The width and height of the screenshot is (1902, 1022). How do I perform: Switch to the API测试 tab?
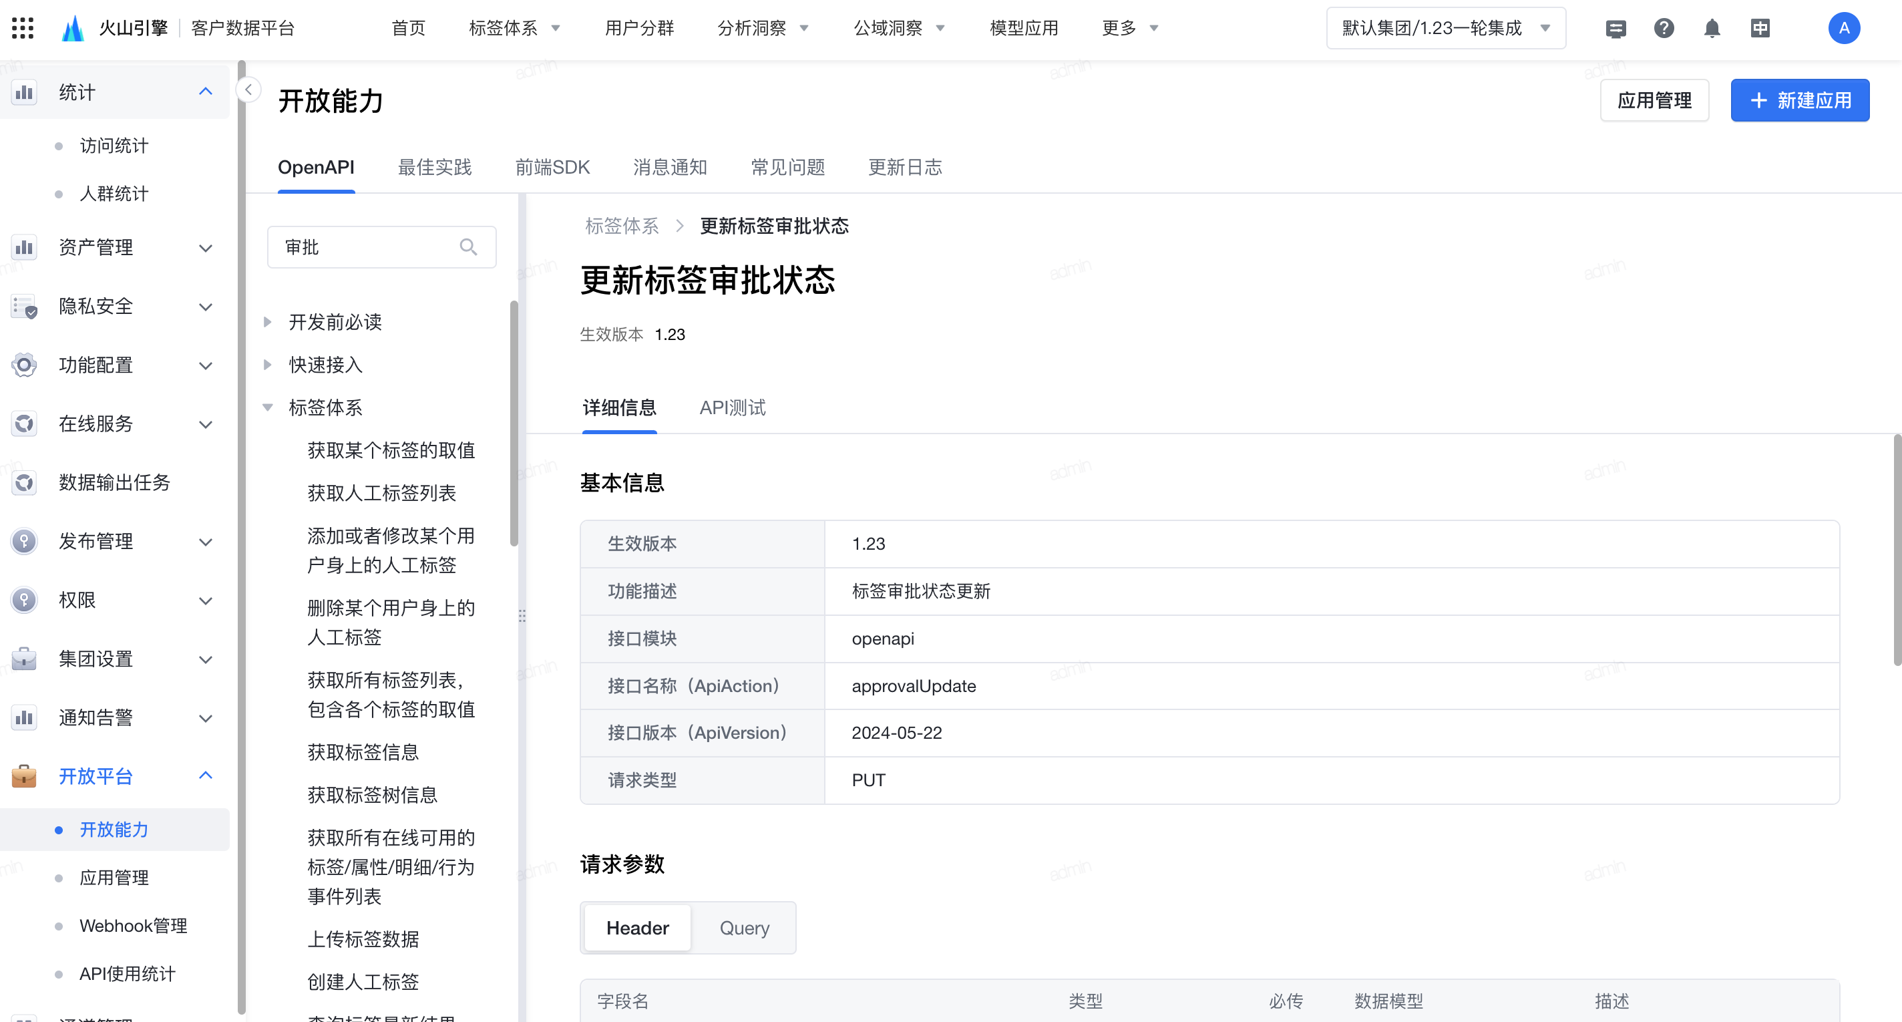click(x=733, y=407)
